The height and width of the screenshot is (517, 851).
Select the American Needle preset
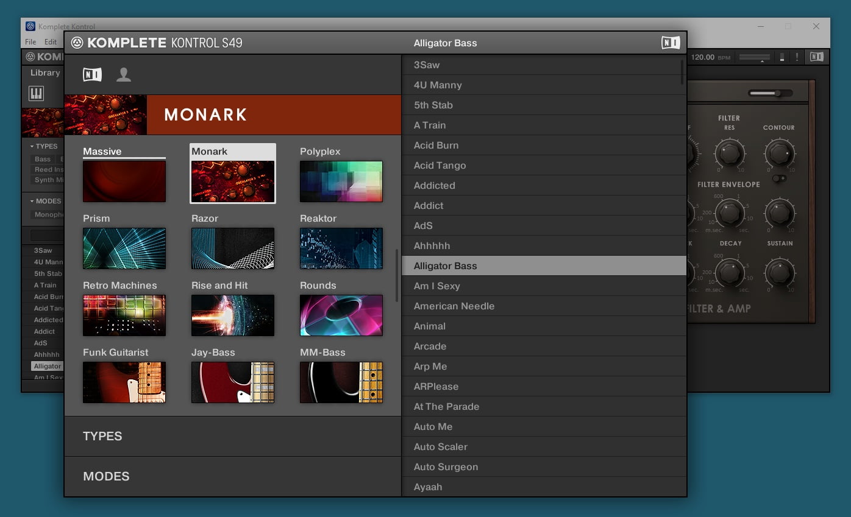(x=544, y=306)
